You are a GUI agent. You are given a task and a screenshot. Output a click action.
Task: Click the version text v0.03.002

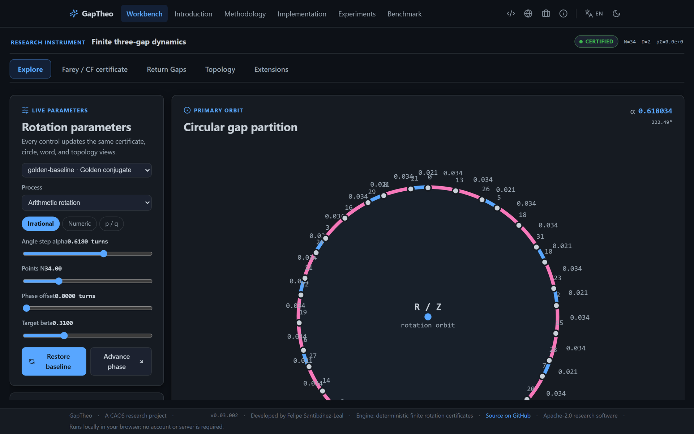[224, 416]
